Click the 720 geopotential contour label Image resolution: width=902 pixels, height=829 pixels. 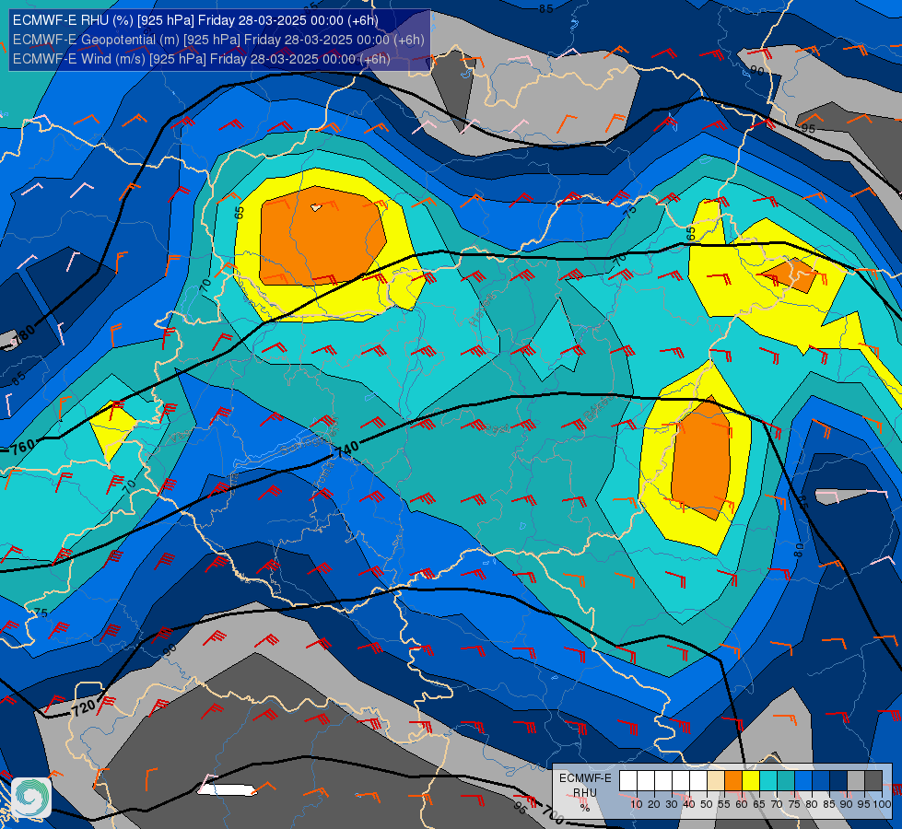click(84, 707)
